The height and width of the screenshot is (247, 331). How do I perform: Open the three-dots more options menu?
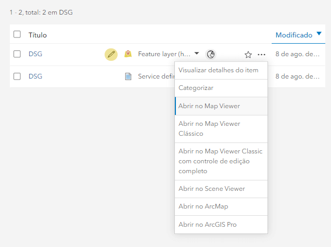click(x=261, y=55)
